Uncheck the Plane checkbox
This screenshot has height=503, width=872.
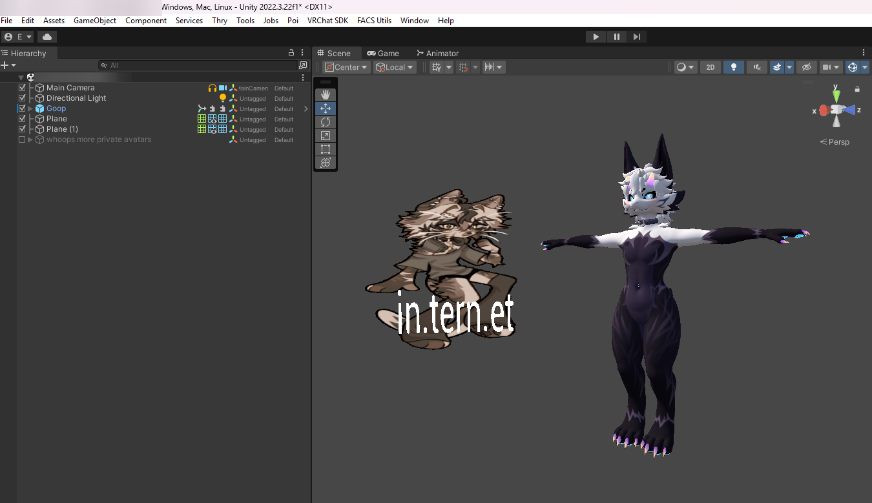[x=22, y=119]
